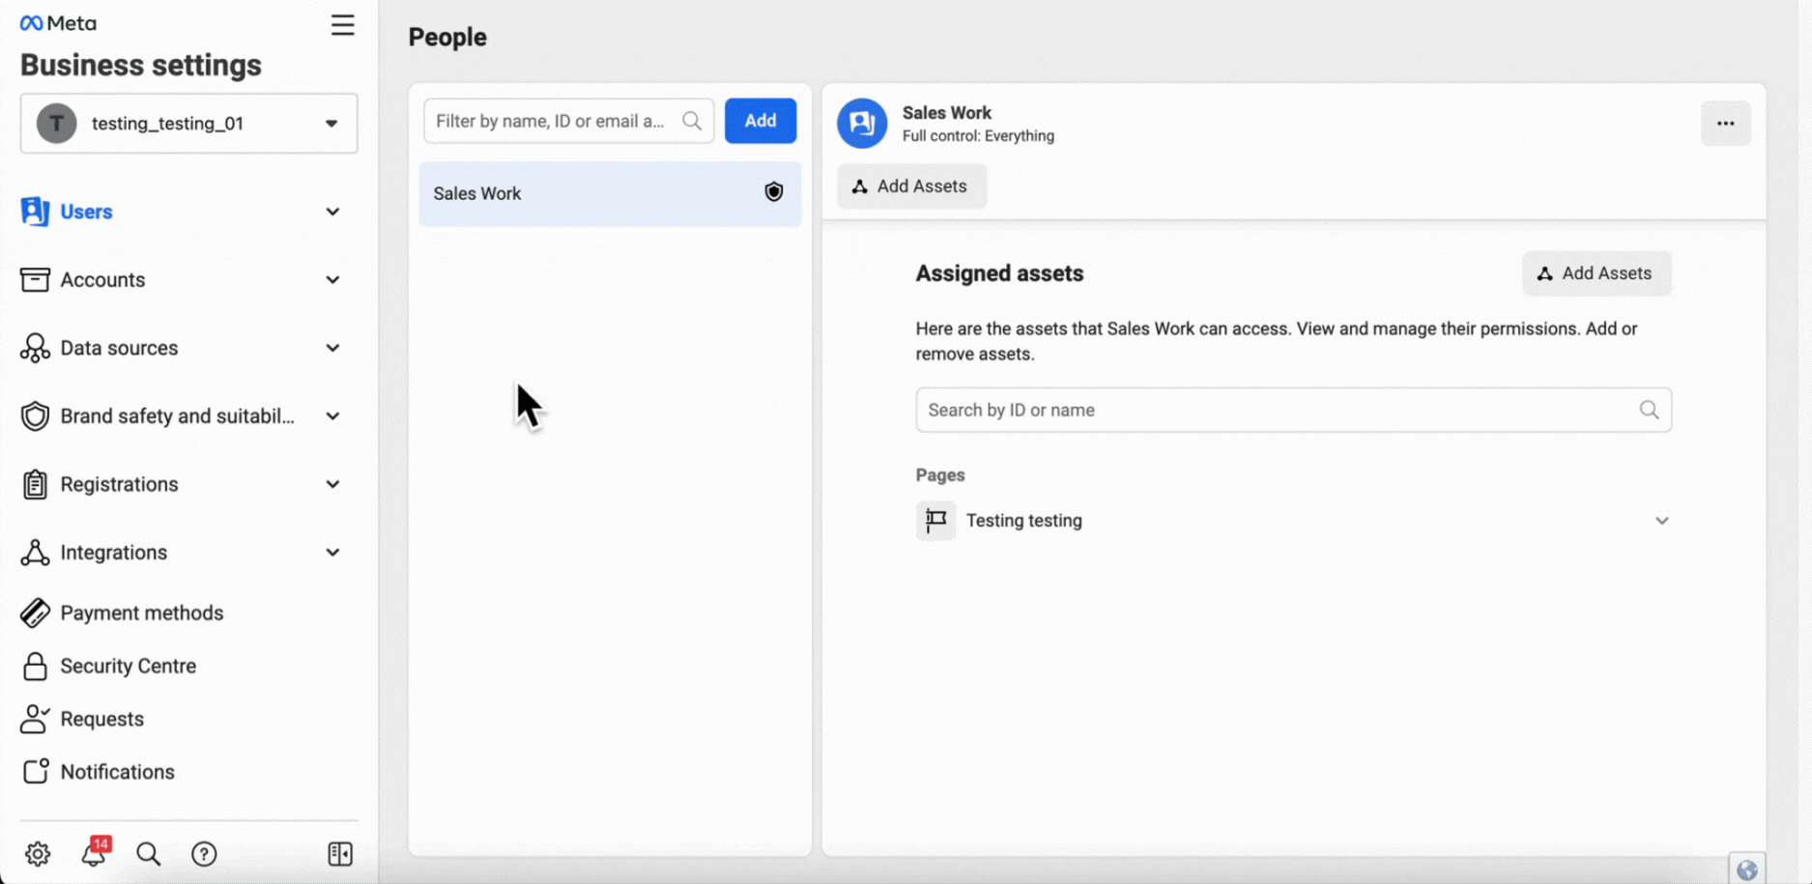Click the Users people icon in sidebar
Screen dimensions: 1812x884
(x=35, y=211)
